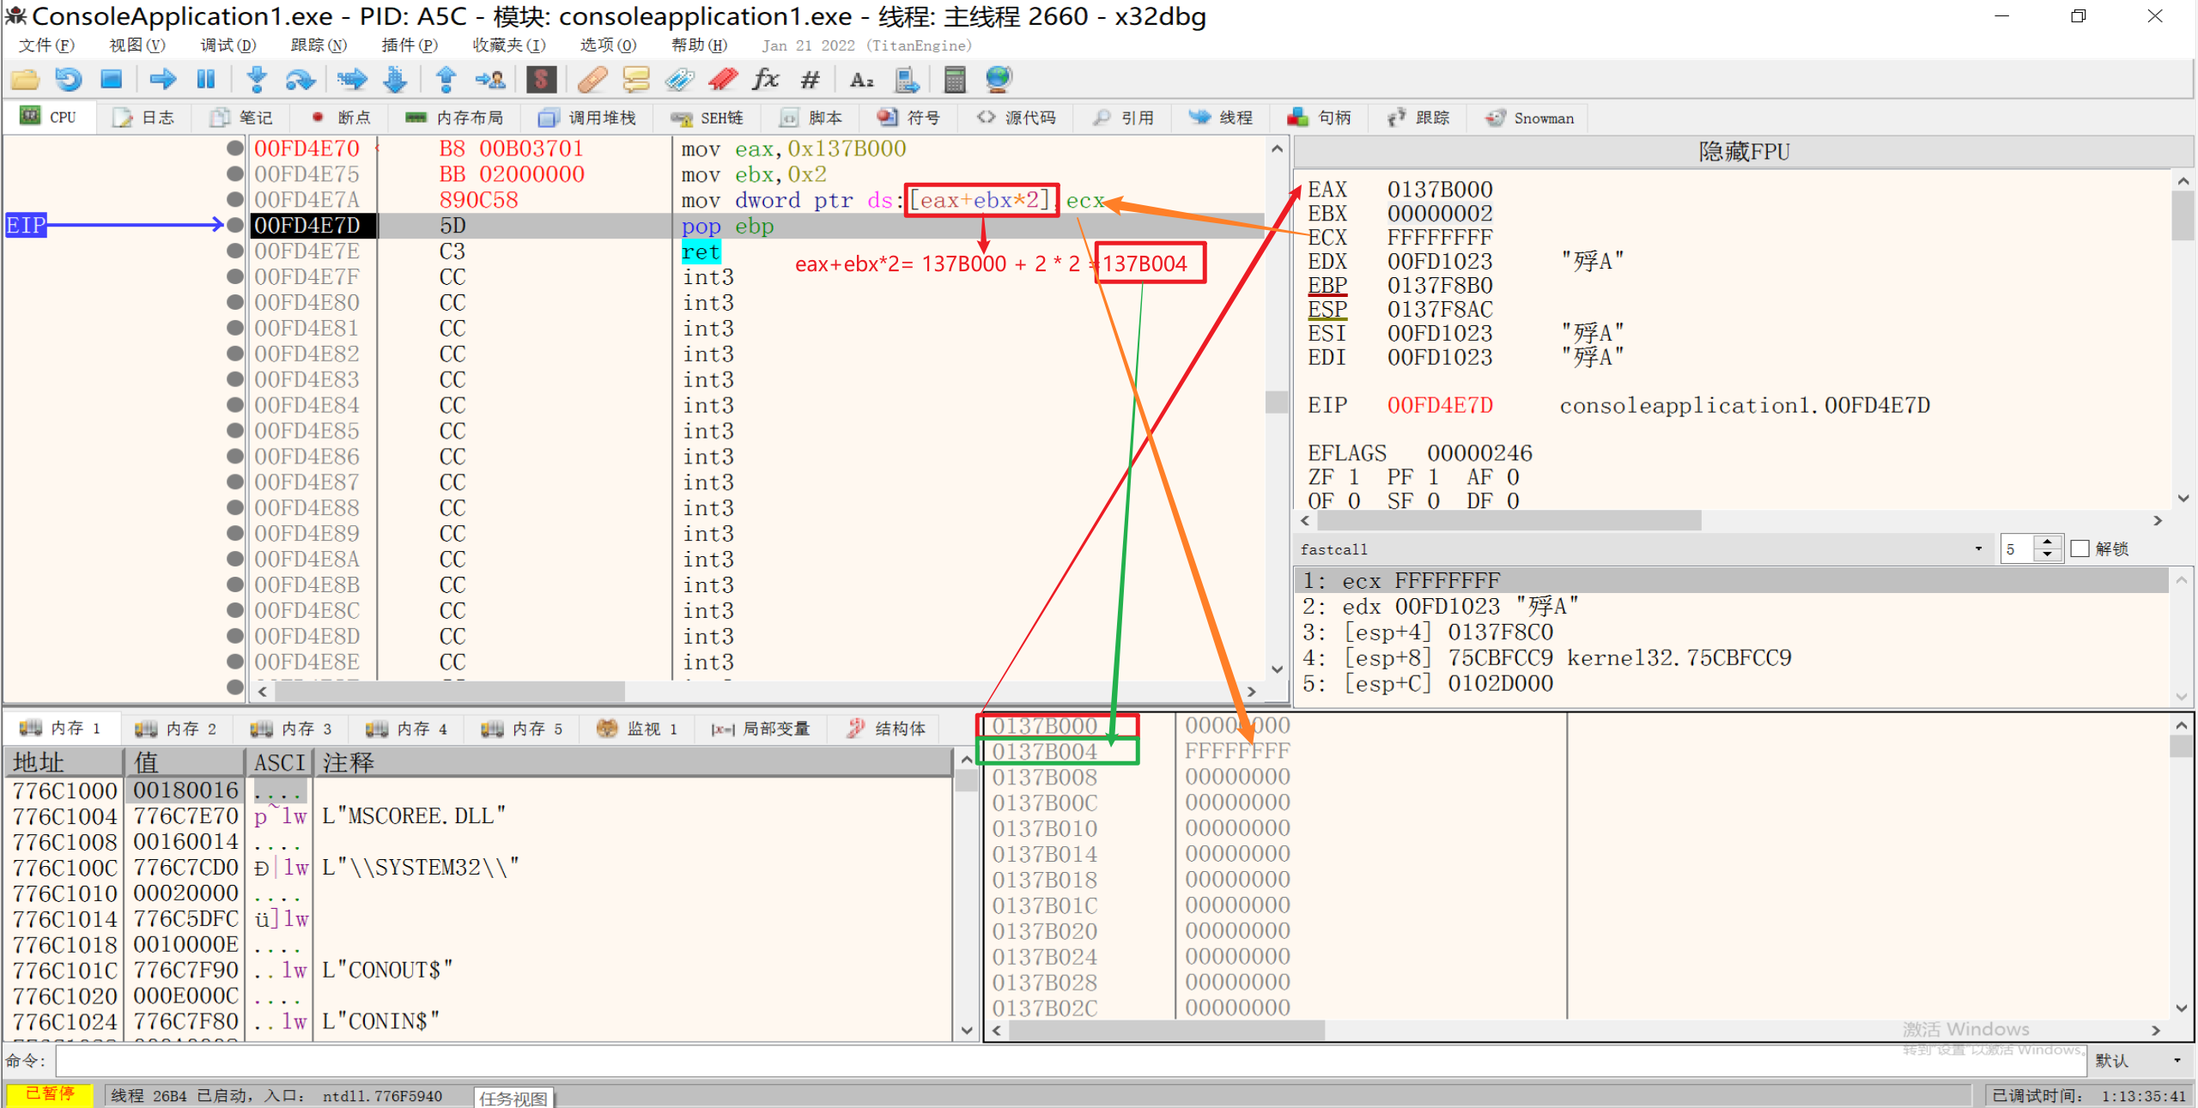Click the Step Over icon

(x=300, y=80)
